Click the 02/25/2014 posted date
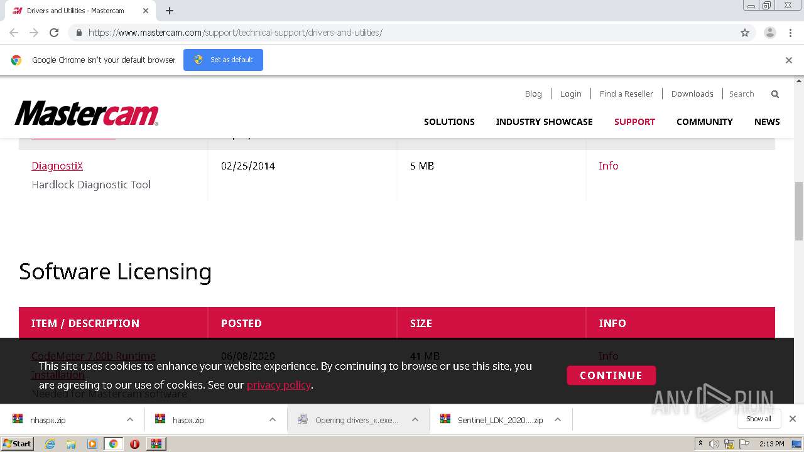Viewport: 804px width, 452px height. (x=248, y=166)
